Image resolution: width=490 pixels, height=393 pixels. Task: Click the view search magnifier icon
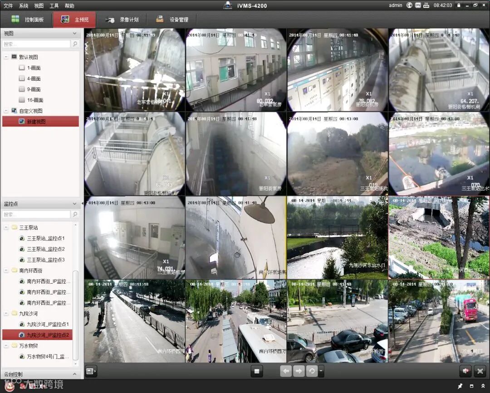[75, 44]
